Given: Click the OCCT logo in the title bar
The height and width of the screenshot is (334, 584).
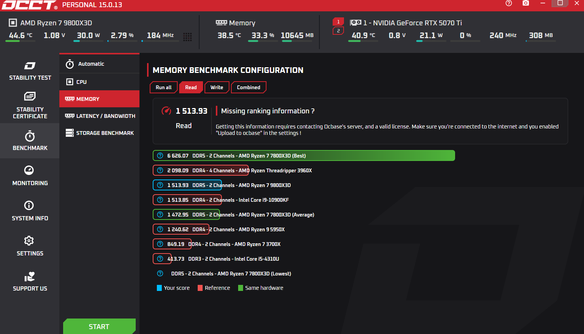Looking at the screenshot, I should [x=29, y=5].
